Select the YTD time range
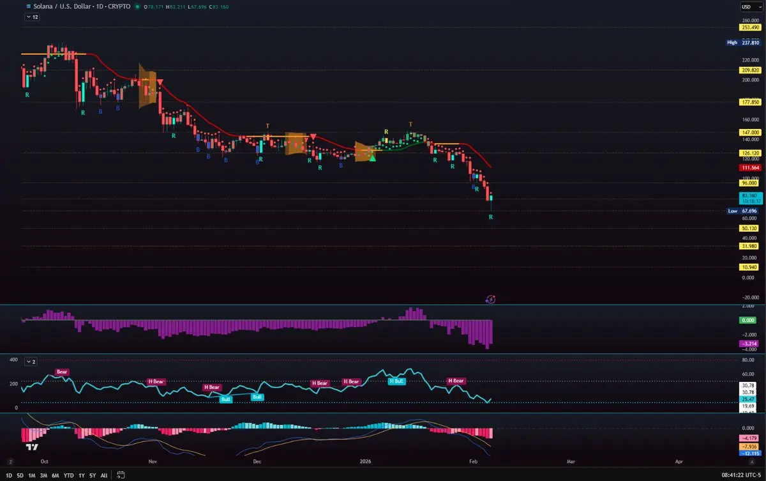Viewport: 766px width, 481px height. [68, 475]
